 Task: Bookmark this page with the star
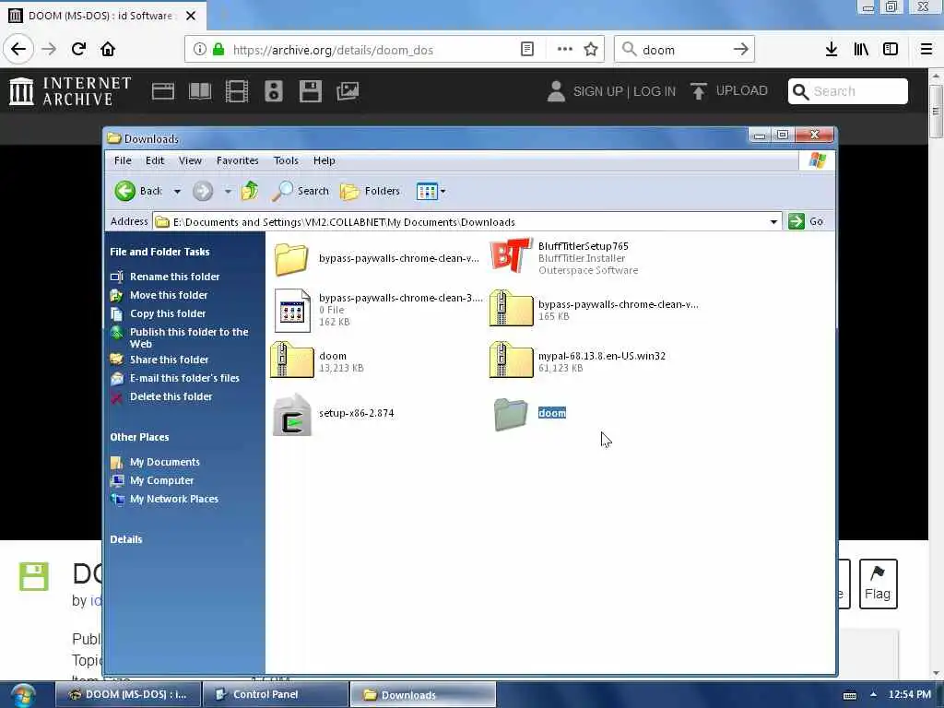pyautogui.click(x=591, y=50)
